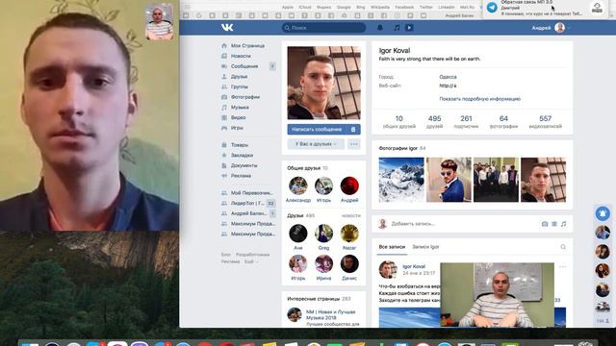This screenshot has width=616, height=346.
Task: Open Сообщения in the sidebar
Action: [x=244, y=66]
